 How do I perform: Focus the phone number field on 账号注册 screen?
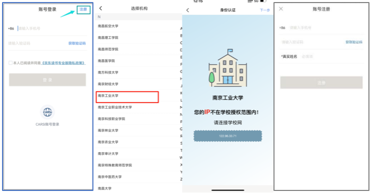[x=326, y=28]
